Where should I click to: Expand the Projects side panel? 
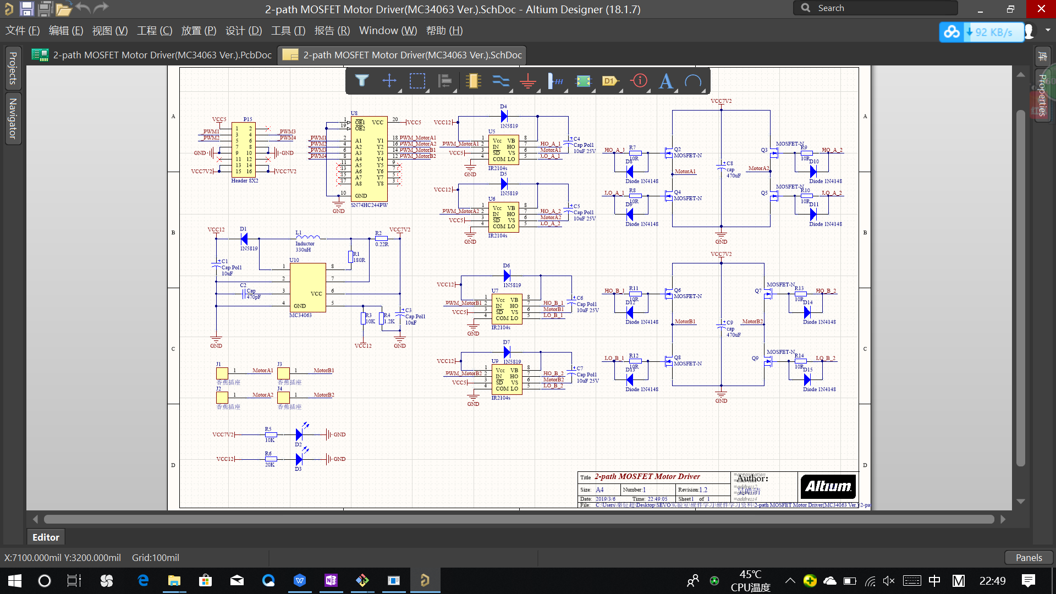tap(13, 68)
